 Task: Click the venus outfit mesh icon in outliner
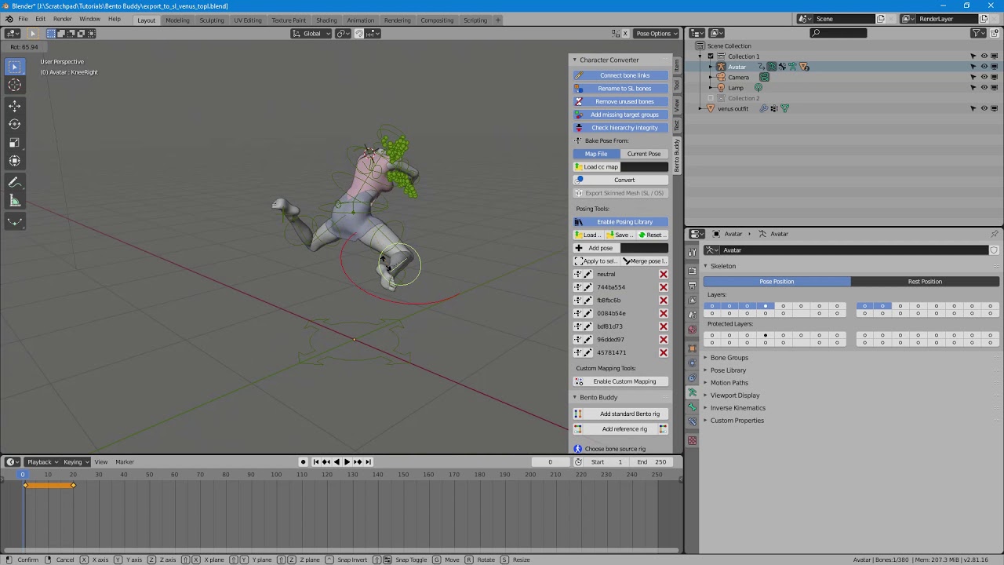click(711, 108)
